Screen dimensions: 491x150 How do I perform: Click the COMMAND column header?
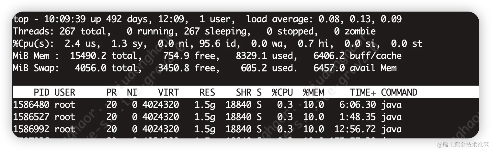coord(399,93)
